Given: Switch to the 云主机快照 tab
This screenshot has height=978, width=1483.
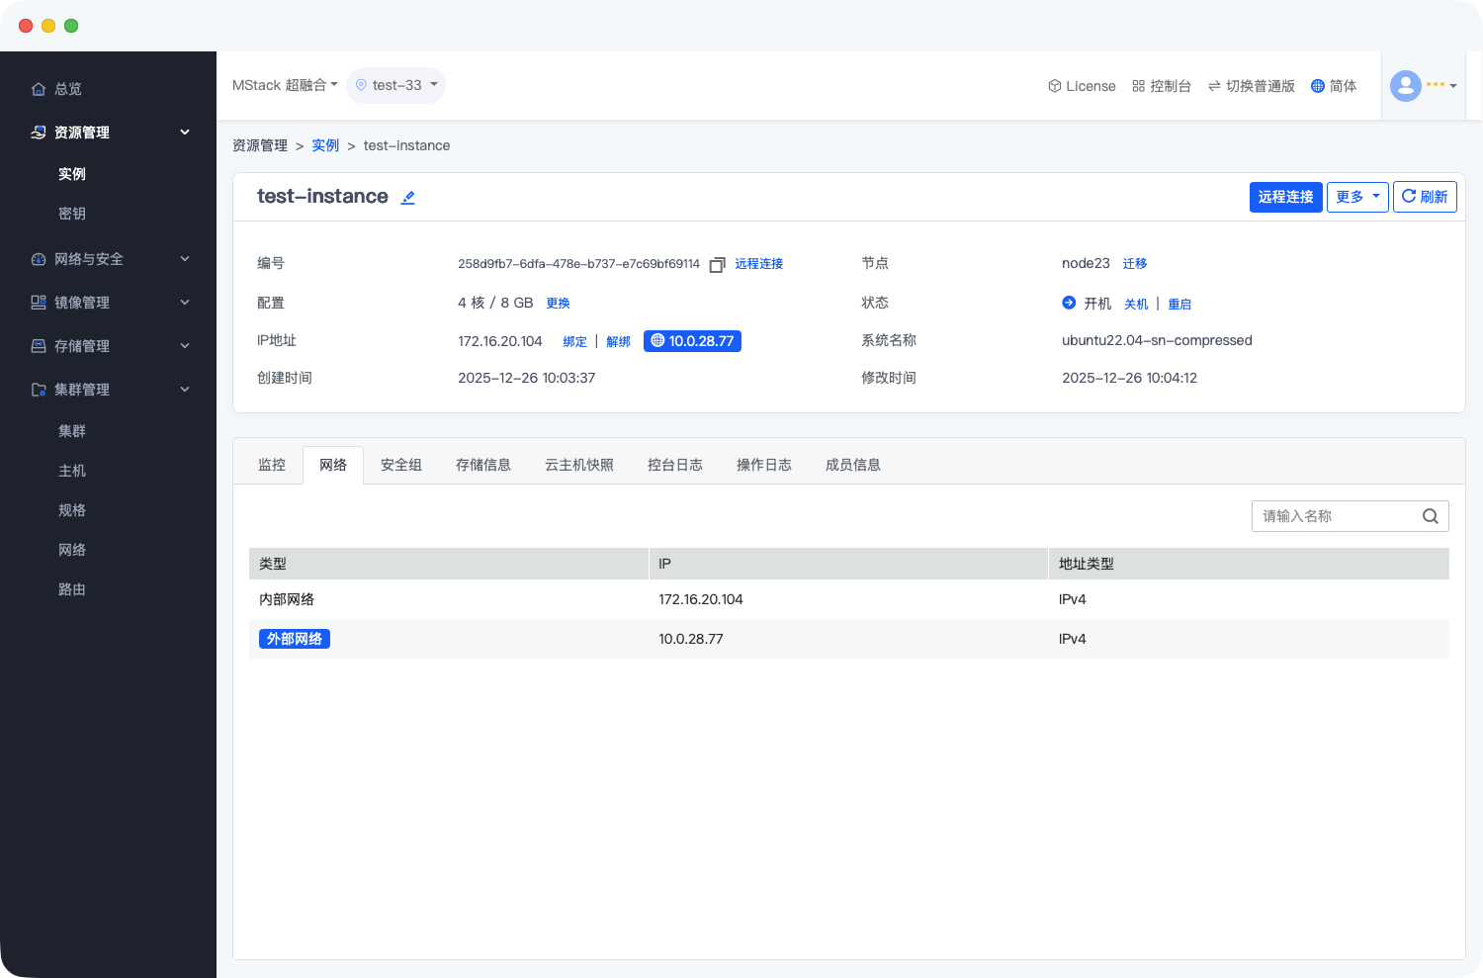Looking at the screenshot, I should pos(579,465).
